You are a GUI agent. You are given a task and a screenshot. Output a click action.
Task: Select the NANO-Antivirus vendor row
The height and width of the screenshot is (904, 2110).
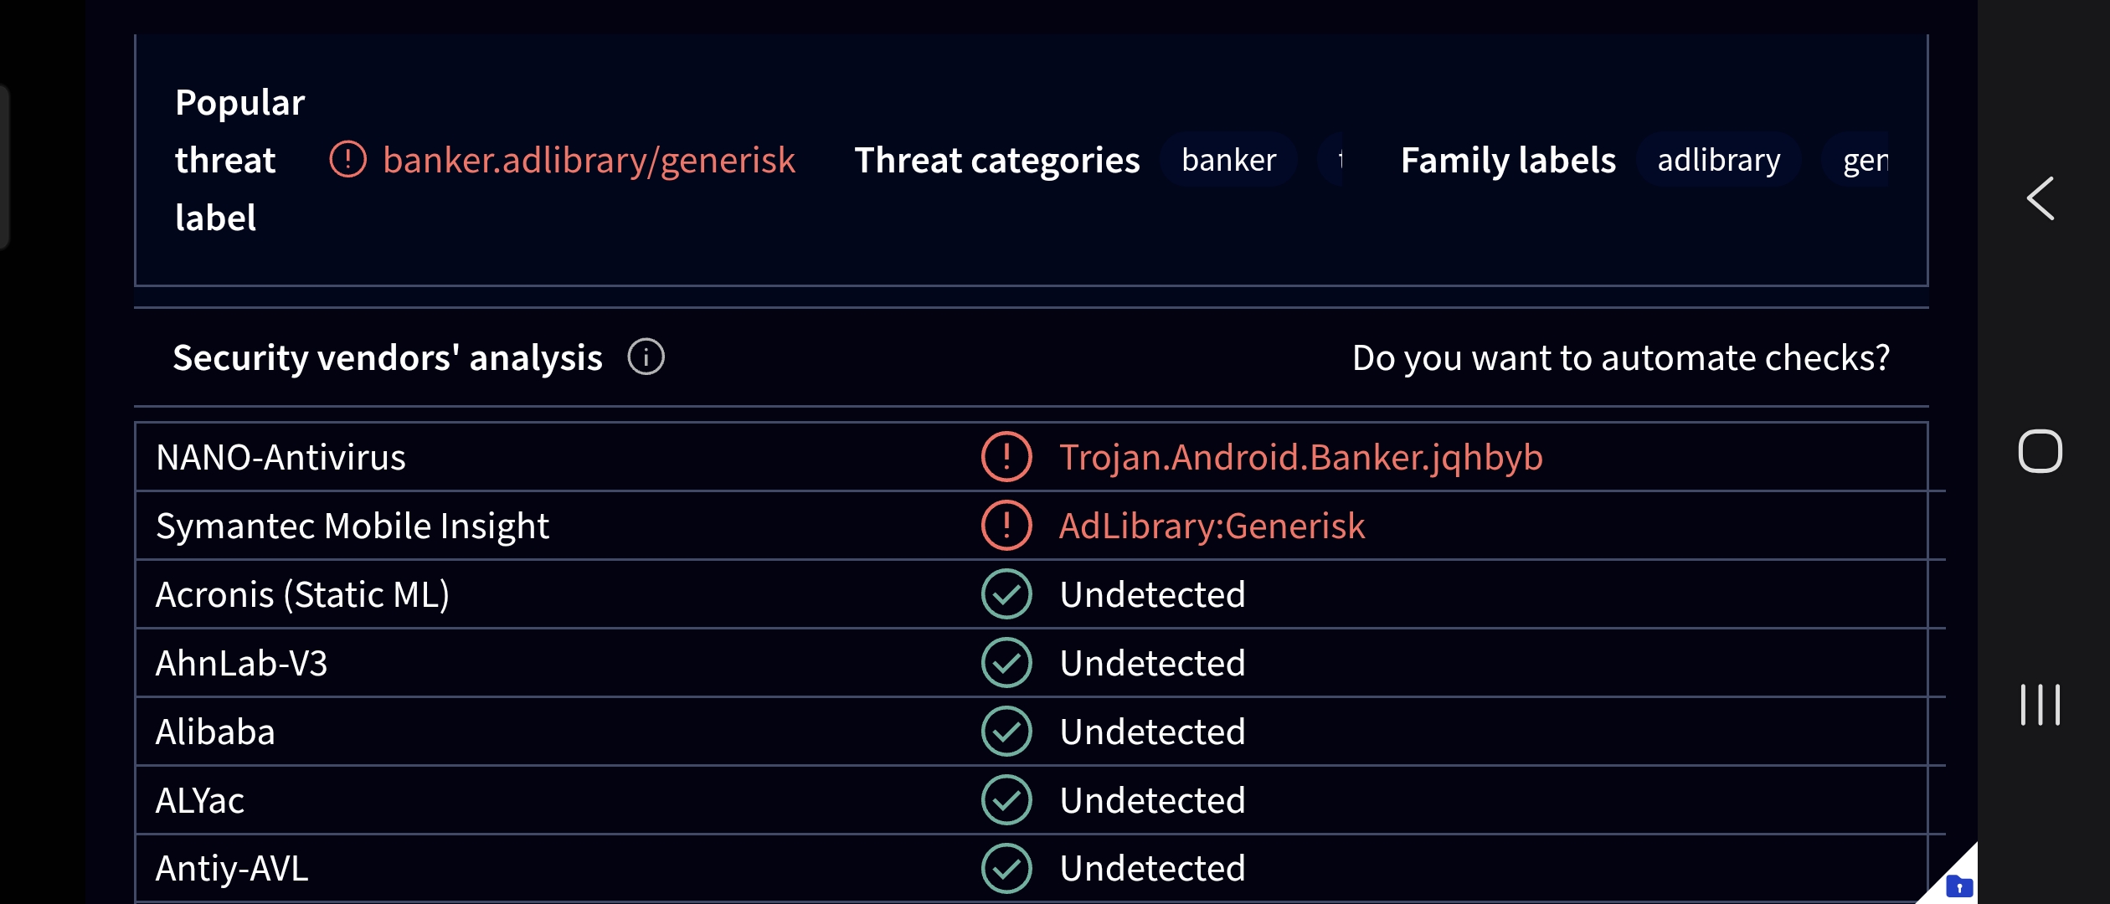1032,457
